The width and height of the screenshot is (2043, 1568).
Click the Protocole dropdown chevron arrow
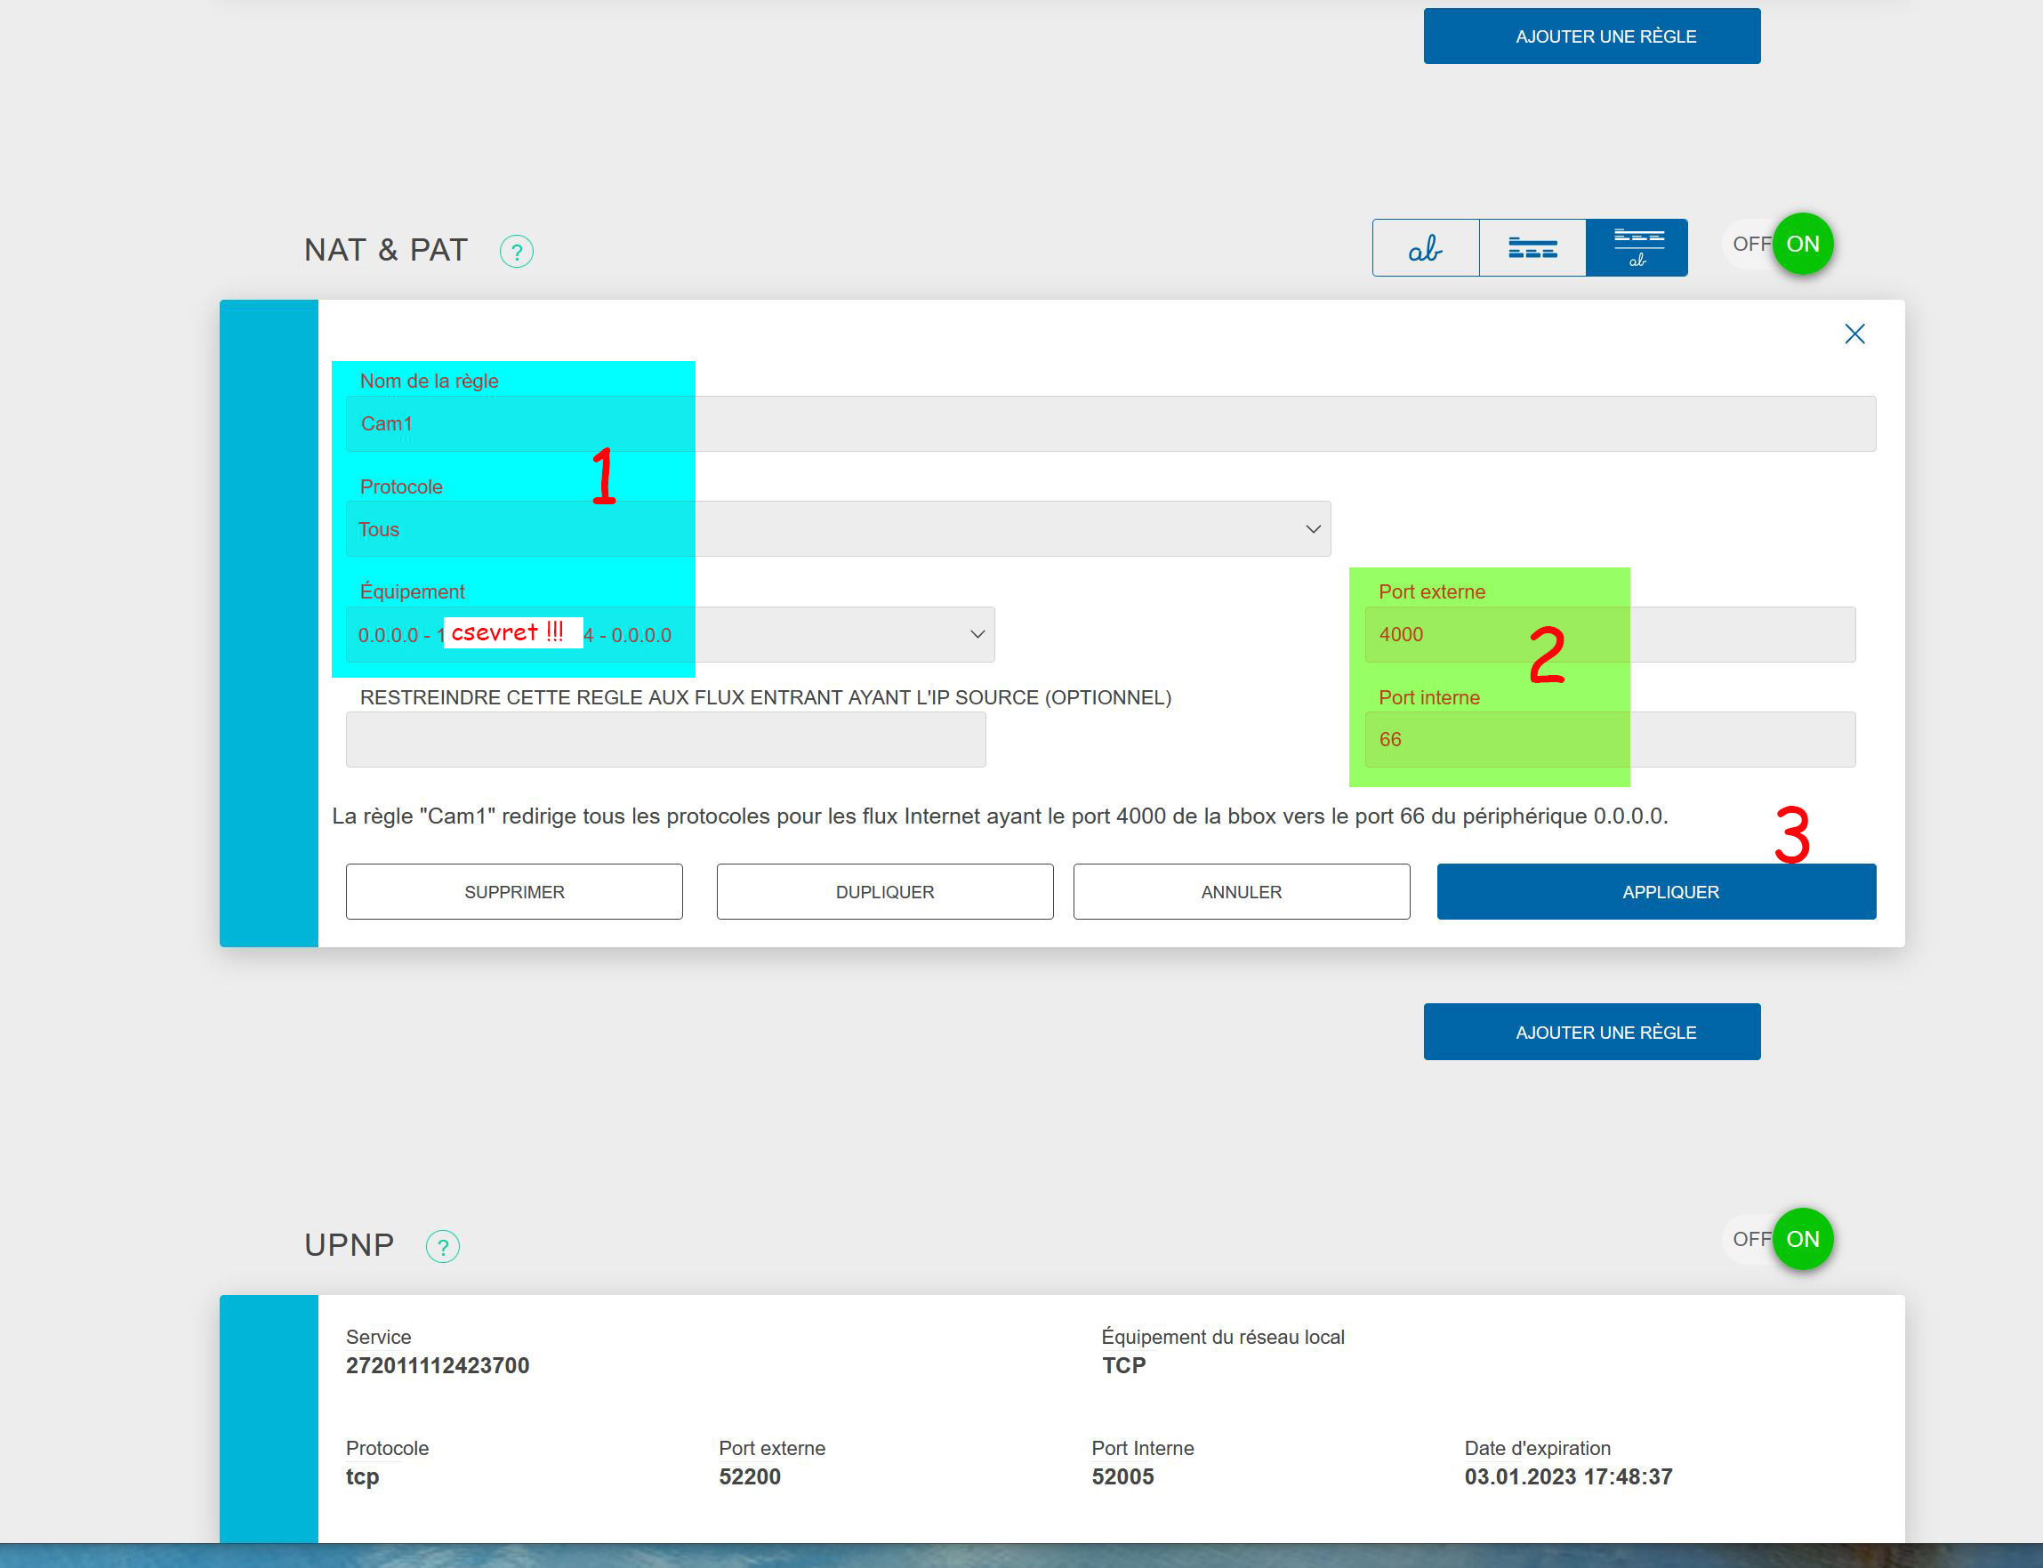1312,529
